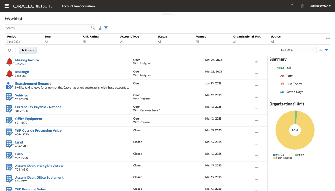Open the Administrator user menu
335x191 pixels.
320,6
